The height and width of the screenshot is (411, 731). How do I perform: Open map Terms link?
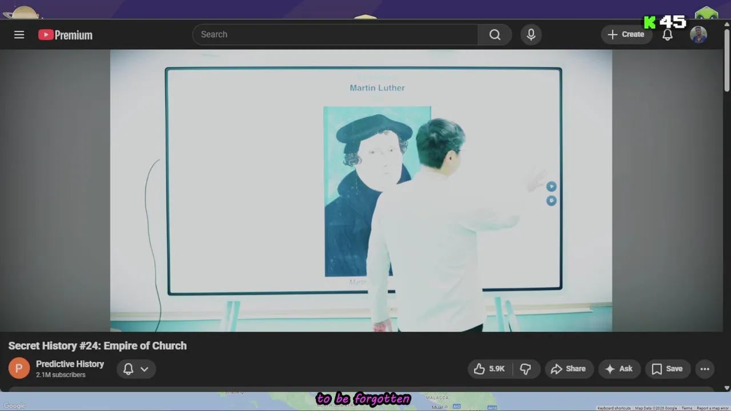click(686, 408)
